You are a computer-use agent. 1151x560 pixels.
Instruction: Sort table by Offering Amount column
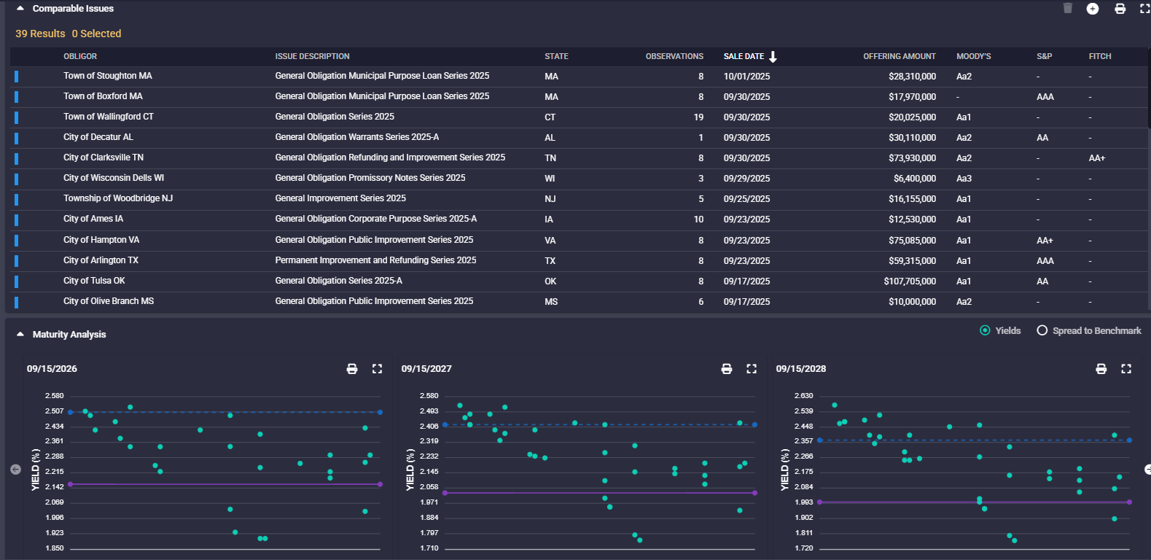coord(899,56)
